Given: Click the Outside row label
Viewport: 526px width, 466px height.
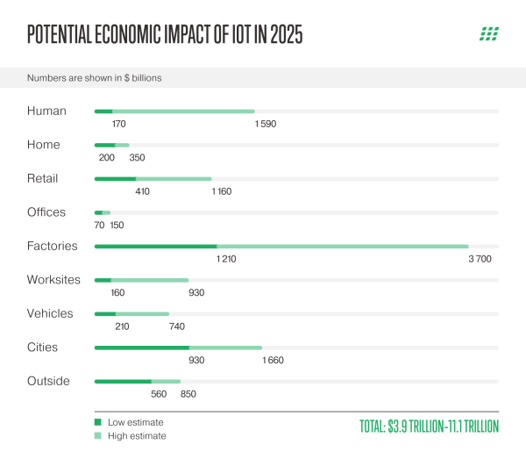Looking at the screenshot, I should point(49,381).
